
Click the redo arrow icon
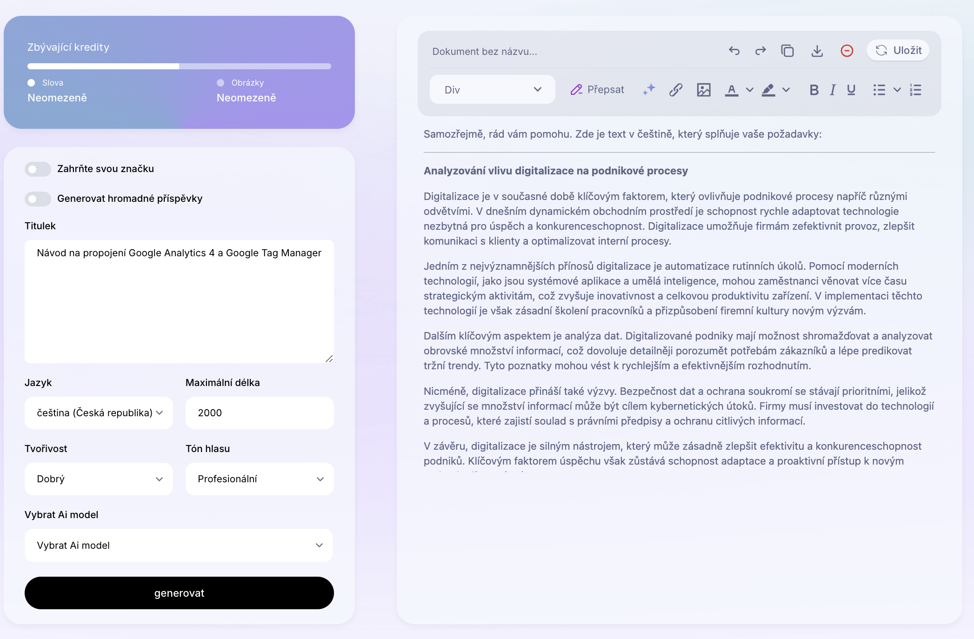[761, 51]
